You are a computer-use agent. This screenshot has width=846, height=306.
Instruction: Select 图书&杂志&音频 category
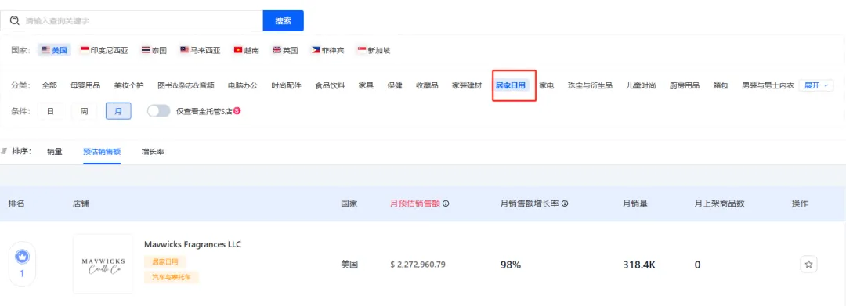[x=186, y=85]
